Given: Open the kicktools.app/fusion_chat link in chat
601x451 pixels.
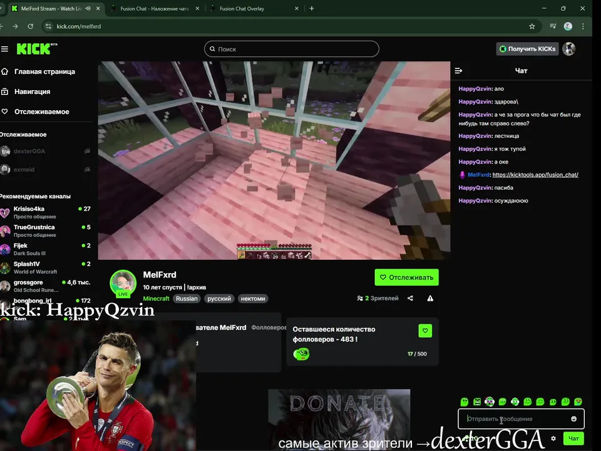Looking at the screenshot, I should (535, 175).
